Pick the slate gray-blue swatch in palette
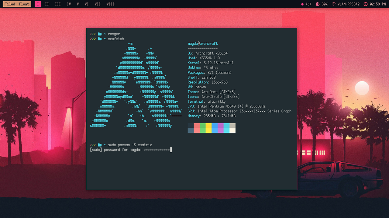 (x=191, y=130)
